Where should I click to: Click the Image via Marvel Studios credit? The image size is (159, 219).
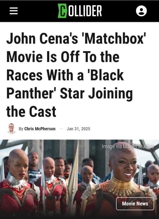click(128, 146)
